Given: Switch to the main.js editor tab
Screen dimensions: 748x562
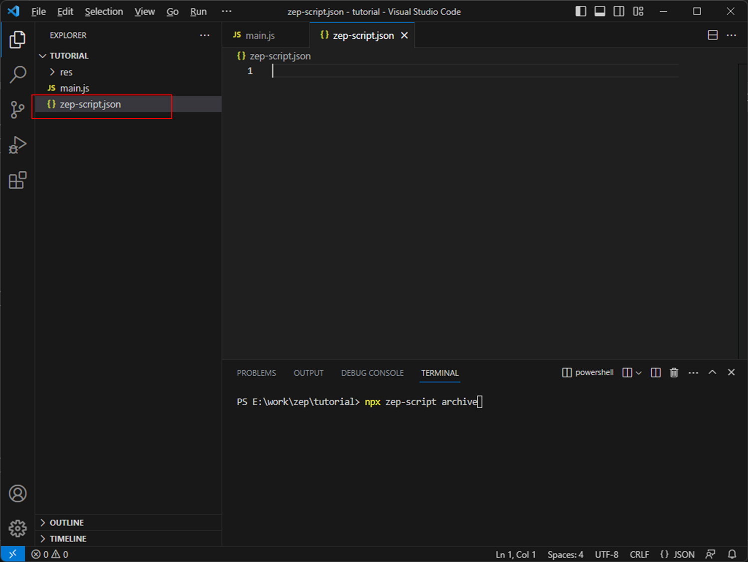Looking at the screenshot, I should 266,35.
